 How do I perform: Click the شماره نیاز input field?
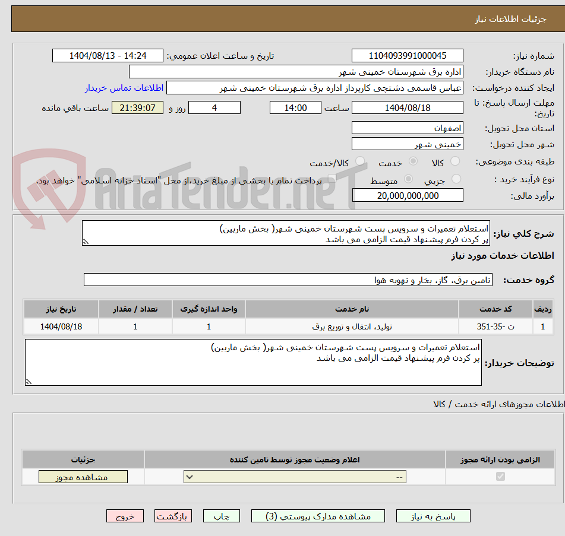[x=407, y=55]
